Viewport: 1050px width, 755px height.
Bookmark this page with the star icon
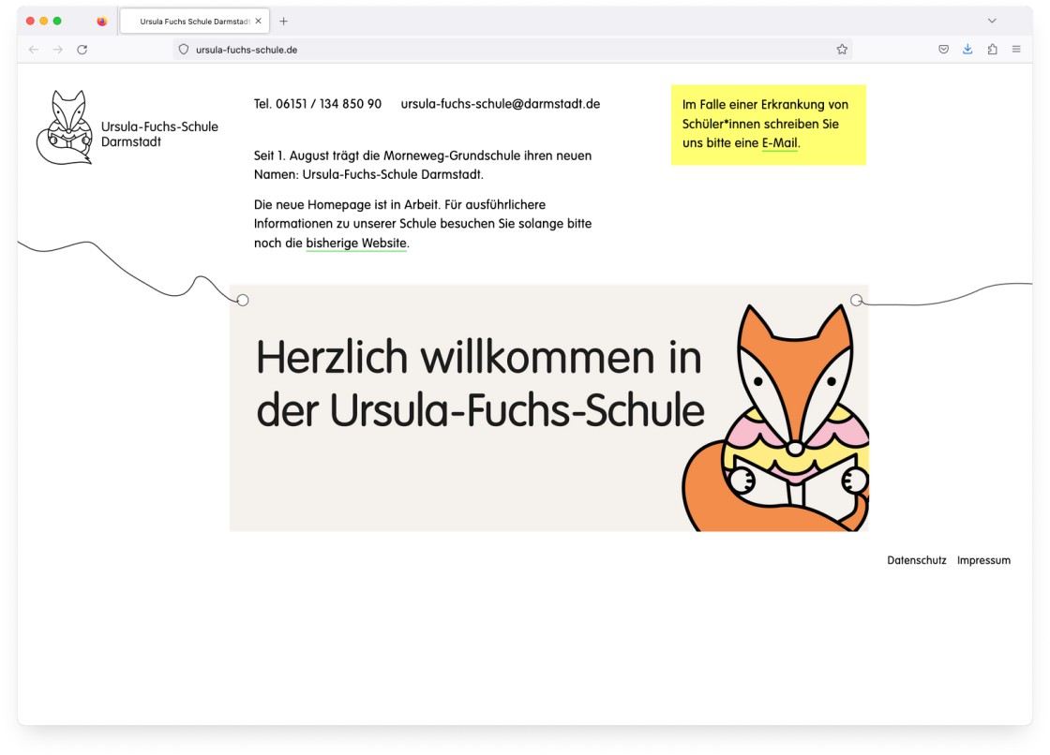[x=842, y=50]
